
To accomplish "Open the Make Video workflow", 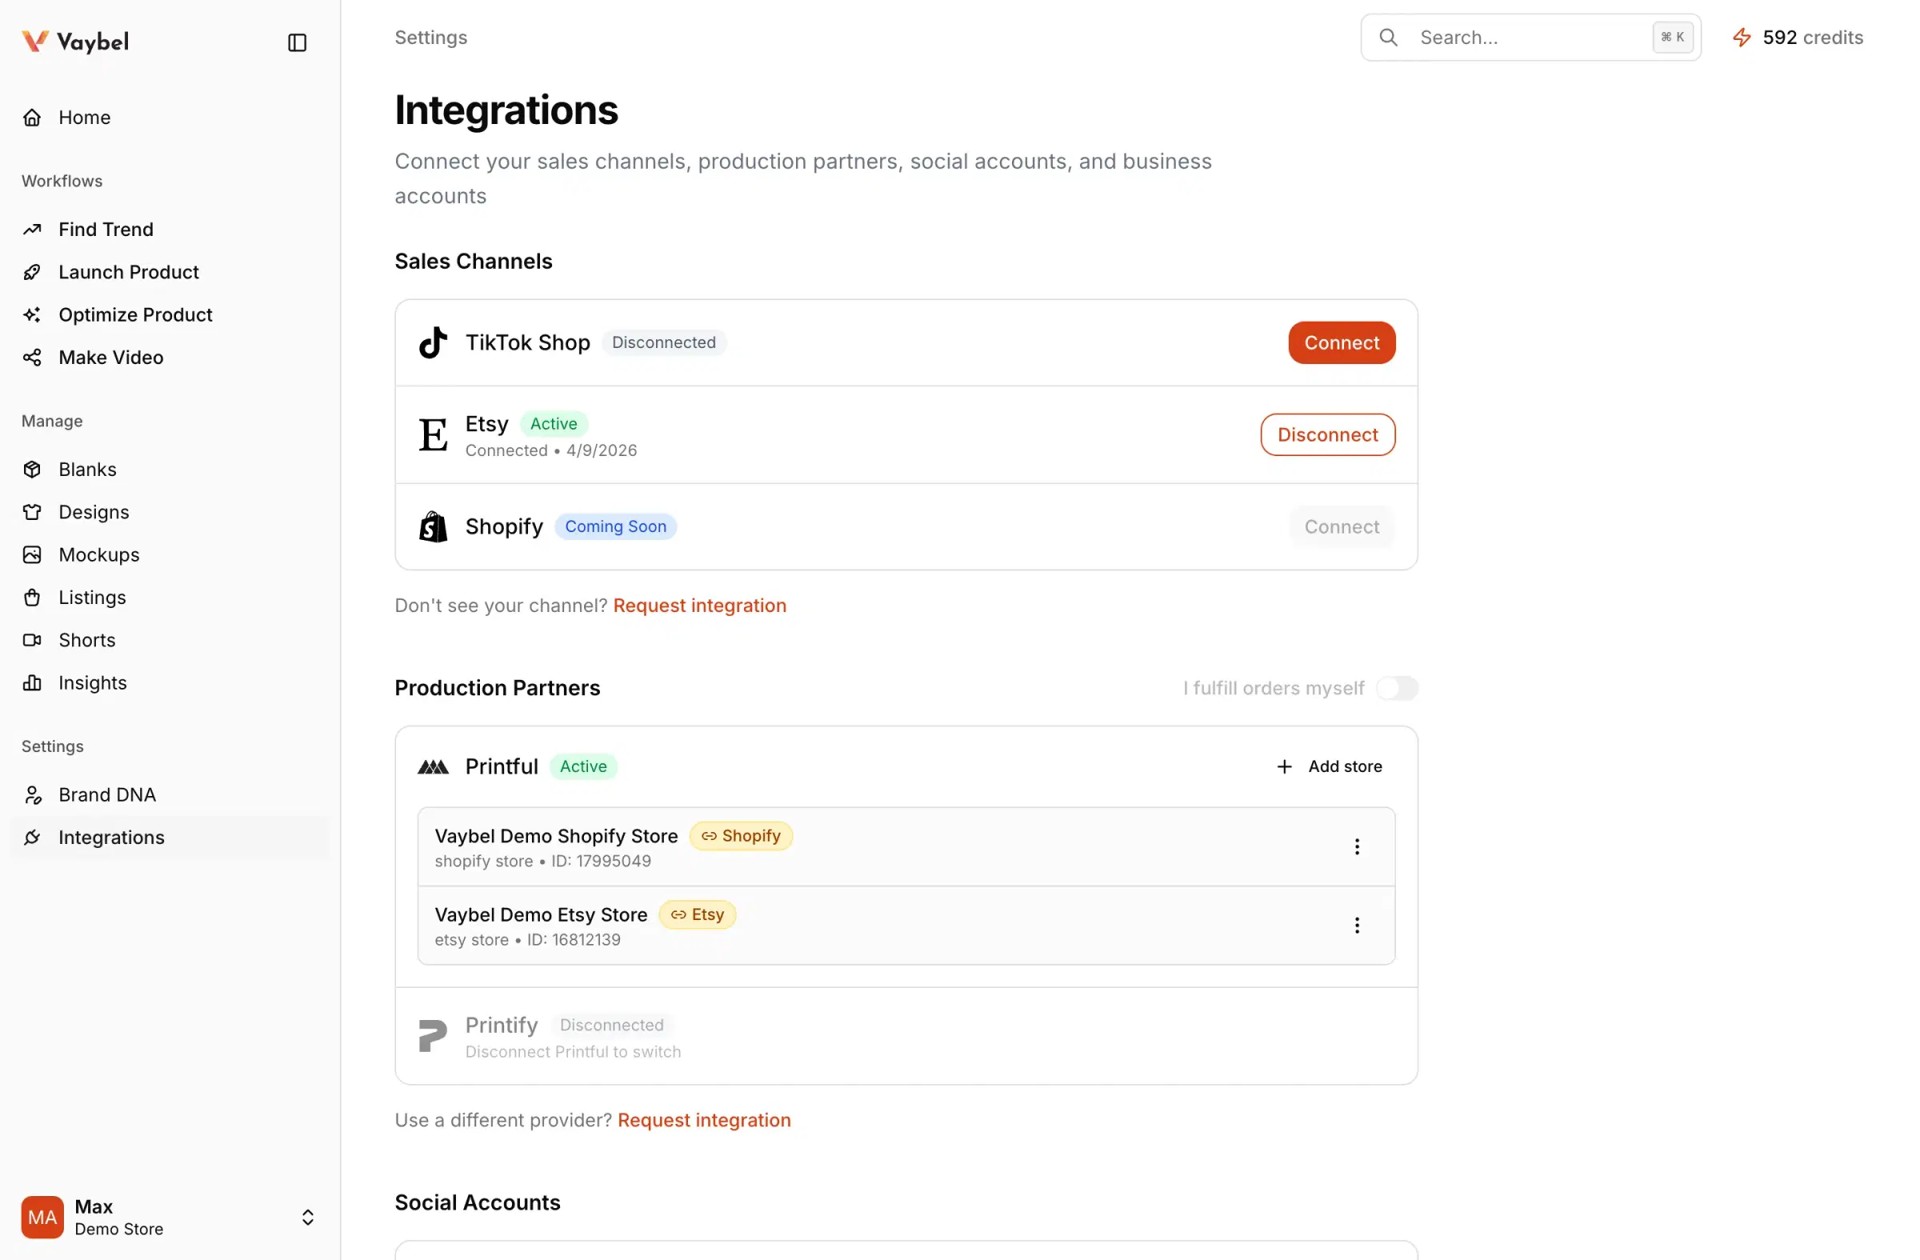I will (x=110, y=358).
